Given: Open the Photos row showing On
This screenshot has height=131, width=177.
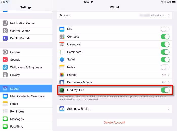Looking at the screenshot, I should 115,75.
